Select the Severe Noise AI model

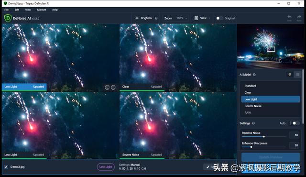pyautogui.click(x=271, y=106)
